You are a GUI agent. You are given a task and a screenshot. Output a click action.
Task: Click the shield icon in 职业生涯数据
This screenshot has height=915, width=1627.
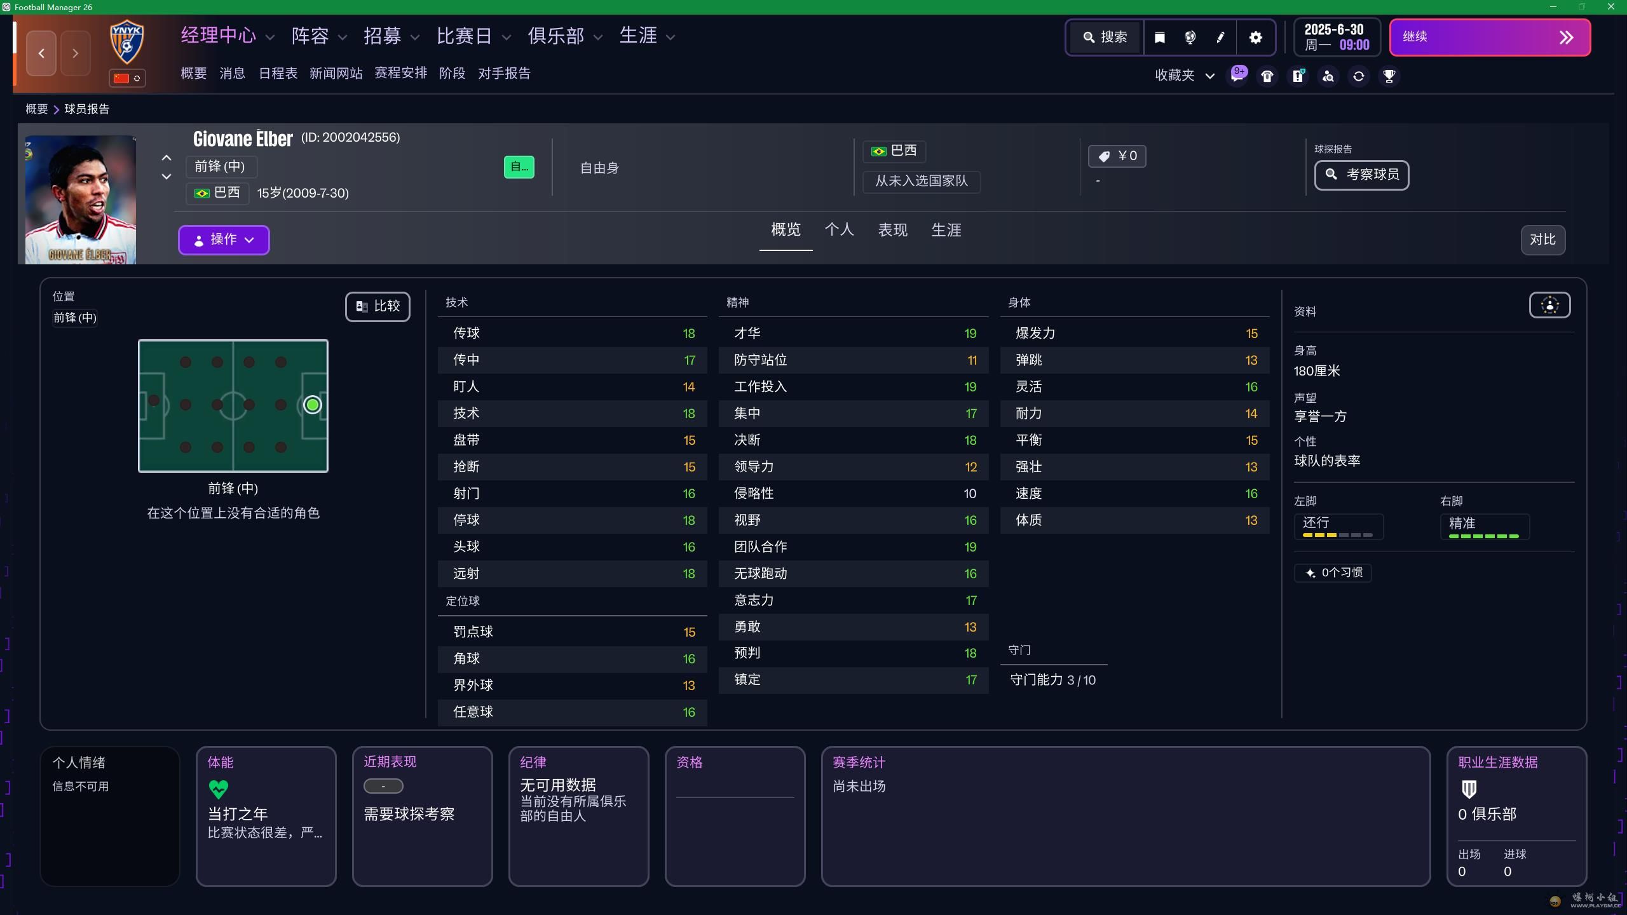tap(1469, 789)
